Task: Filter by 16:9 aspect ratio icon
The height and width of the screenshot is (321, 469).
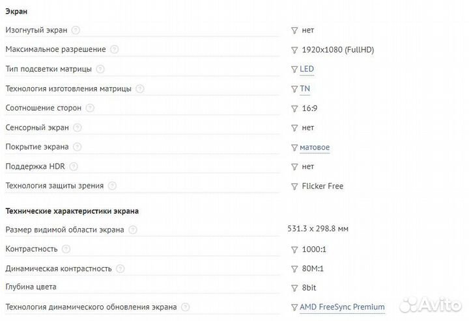Action: [x=294, y=108]
